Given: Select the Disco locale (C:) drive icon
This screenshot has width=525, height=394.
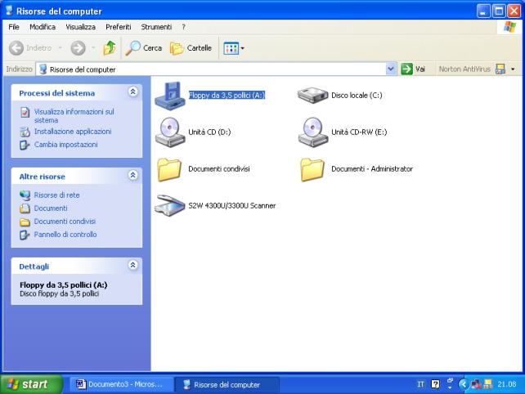Looking at the screenshot, I should pyautogui.click(x=312, y=96).
